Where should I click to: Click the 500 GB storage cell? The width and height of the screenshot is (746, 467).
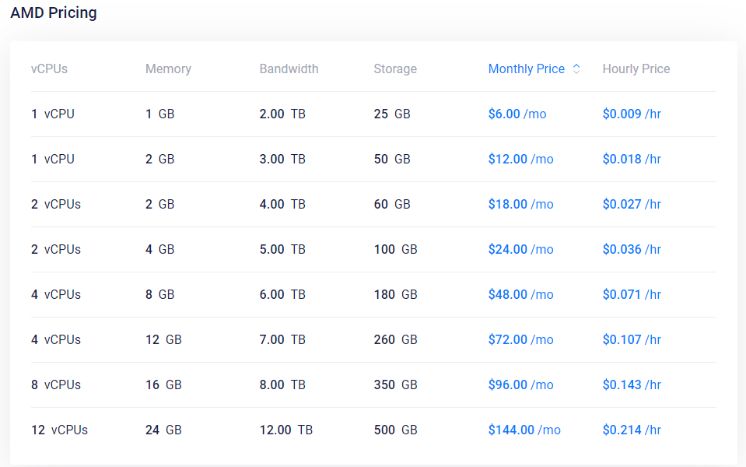(x=396, y=430)
